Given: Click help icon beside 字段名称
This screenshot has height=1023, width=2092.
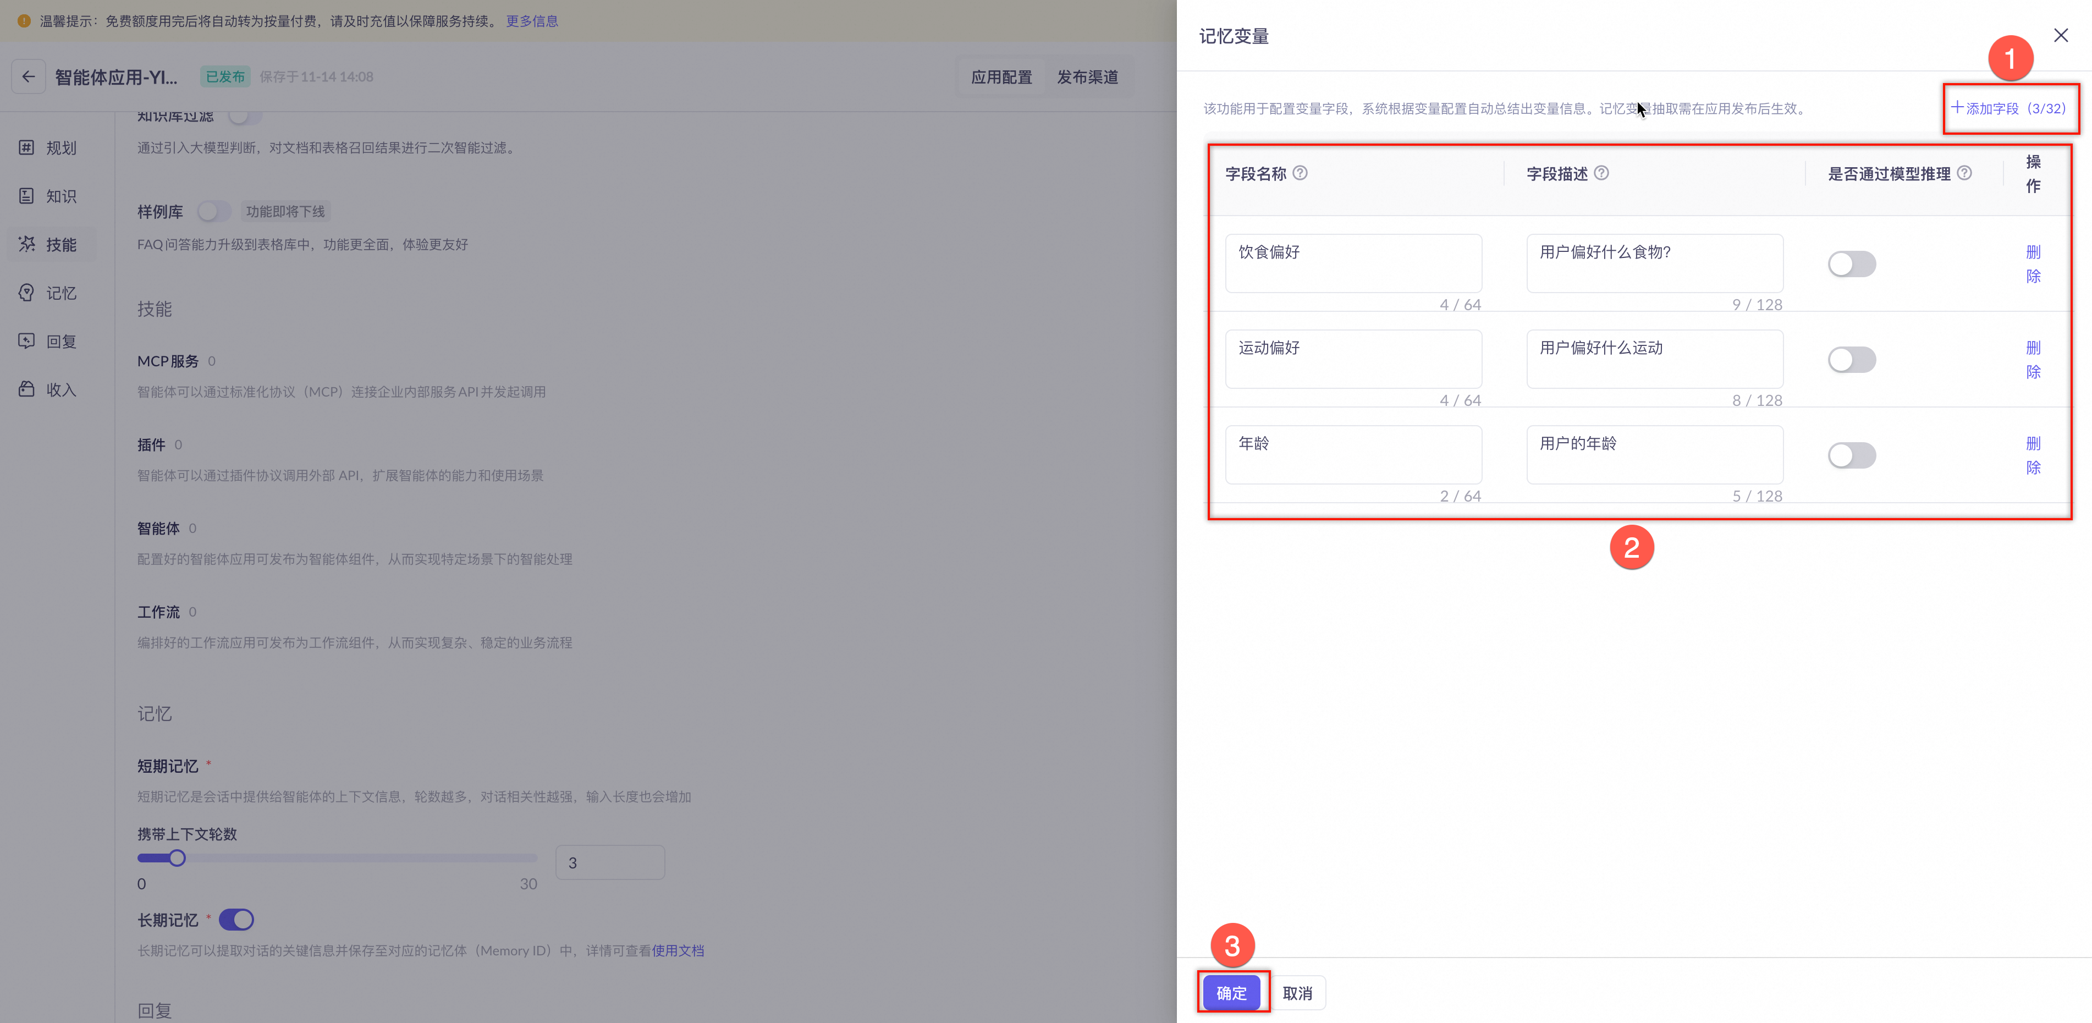Looking at the screenshot, I should coord(1300,173).
